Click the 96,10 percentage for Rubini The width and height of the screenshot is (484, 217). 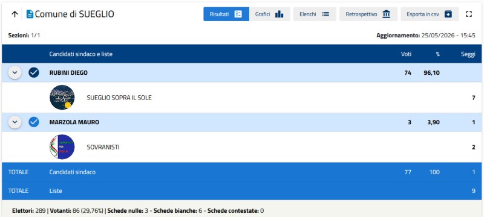tap(431, 73)
